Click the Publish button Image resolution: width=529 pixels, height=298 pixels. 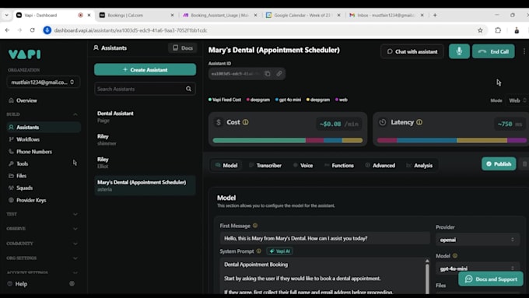tap(499, 164)
